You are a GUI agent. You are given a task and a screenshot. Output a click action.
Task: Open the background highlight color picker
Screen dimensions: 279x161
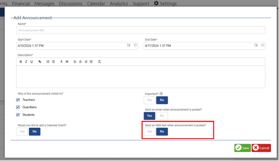(67, 61)
